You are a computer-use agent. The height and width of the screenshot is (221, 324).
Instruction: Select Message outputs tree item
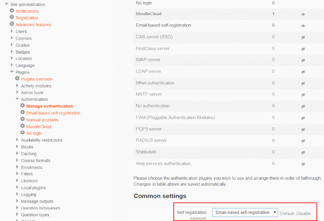coord(37,201)
